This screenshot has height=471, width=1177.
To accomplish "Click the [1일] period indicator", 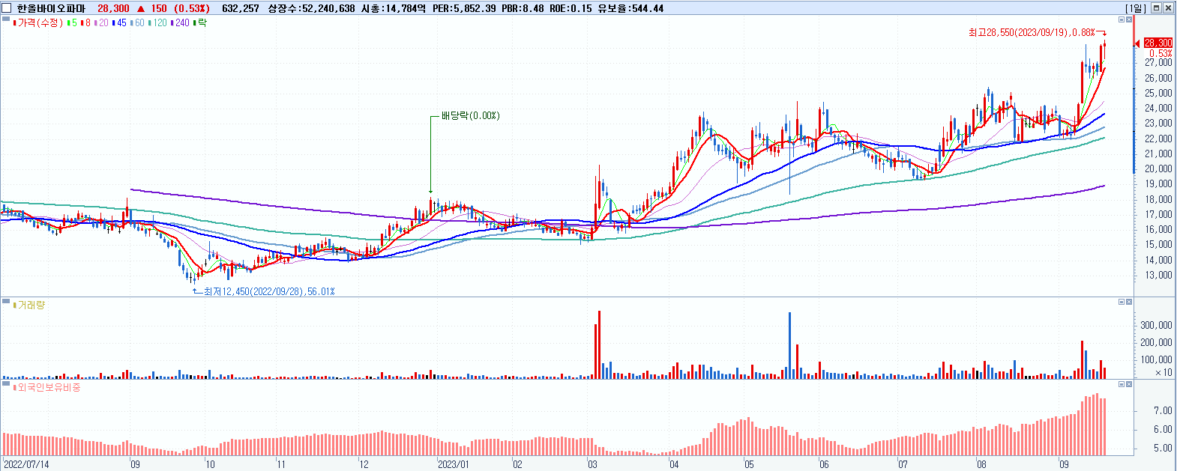I will [x=1136, y=8].
